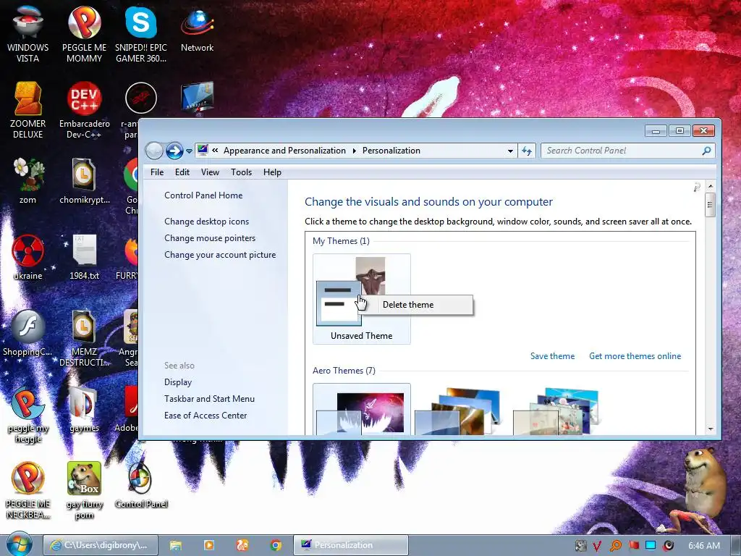741x556 pixels.
Task: Click the Refresh button next to address bar
Action: 527,151
